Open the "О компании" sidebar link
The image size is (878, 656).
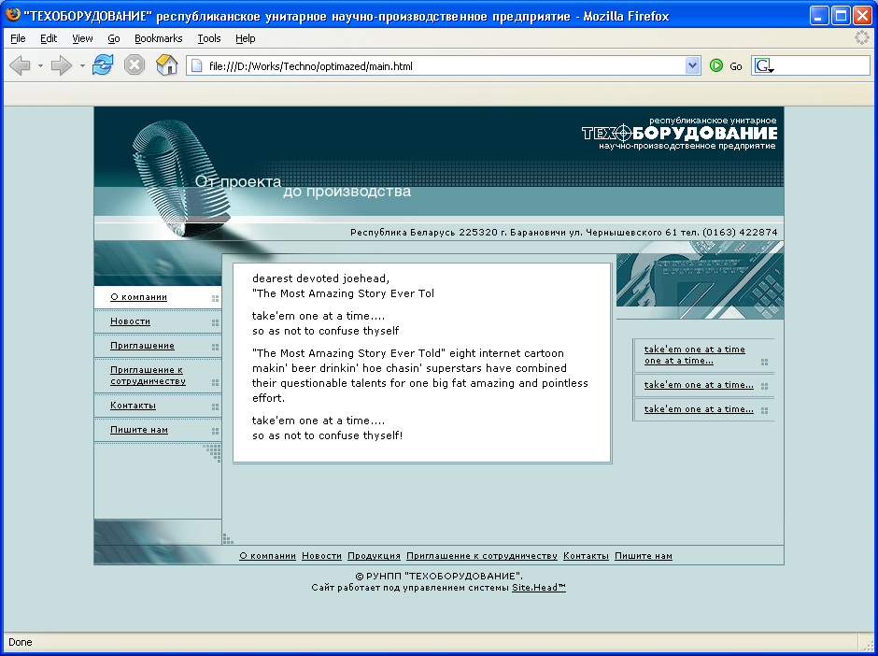tap(138, 297)
